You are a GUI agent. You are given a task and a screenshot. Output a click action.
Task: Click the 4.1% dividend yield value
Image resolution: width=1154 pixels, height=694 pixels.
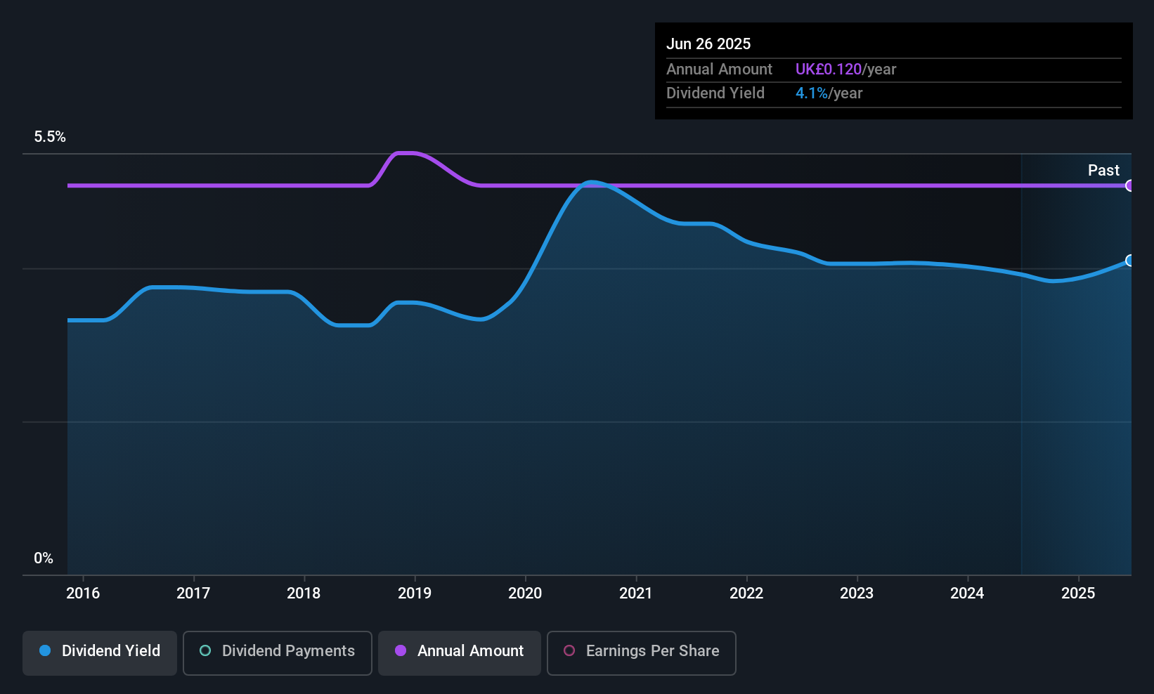(812, 93)
